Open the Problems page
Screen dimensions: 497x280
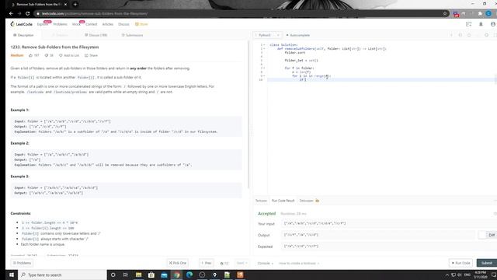click(61, 24)
